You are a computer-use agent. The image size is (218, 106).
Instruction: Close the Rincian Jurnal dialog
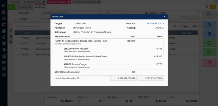tap(165, 17)
